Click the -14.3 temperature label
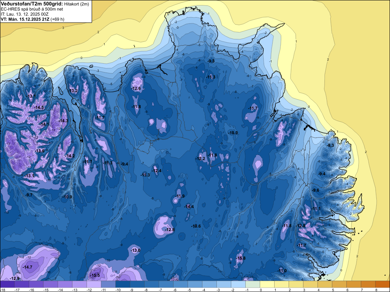The image size is (390, 292). [x=63, y=121]
